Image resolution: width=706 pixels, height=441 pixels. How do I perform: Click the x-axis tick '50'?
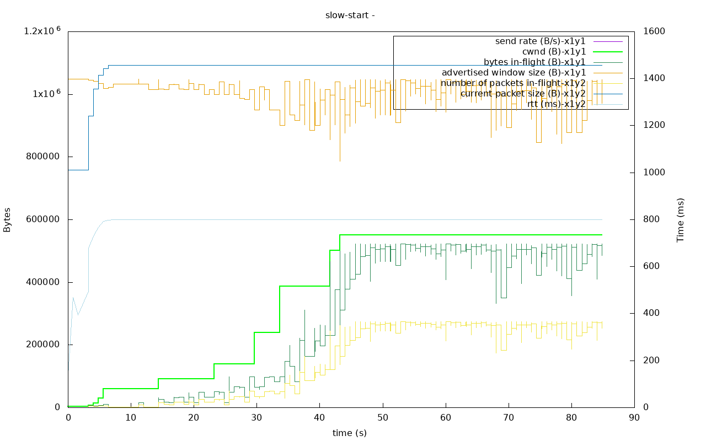coord(383,417)
